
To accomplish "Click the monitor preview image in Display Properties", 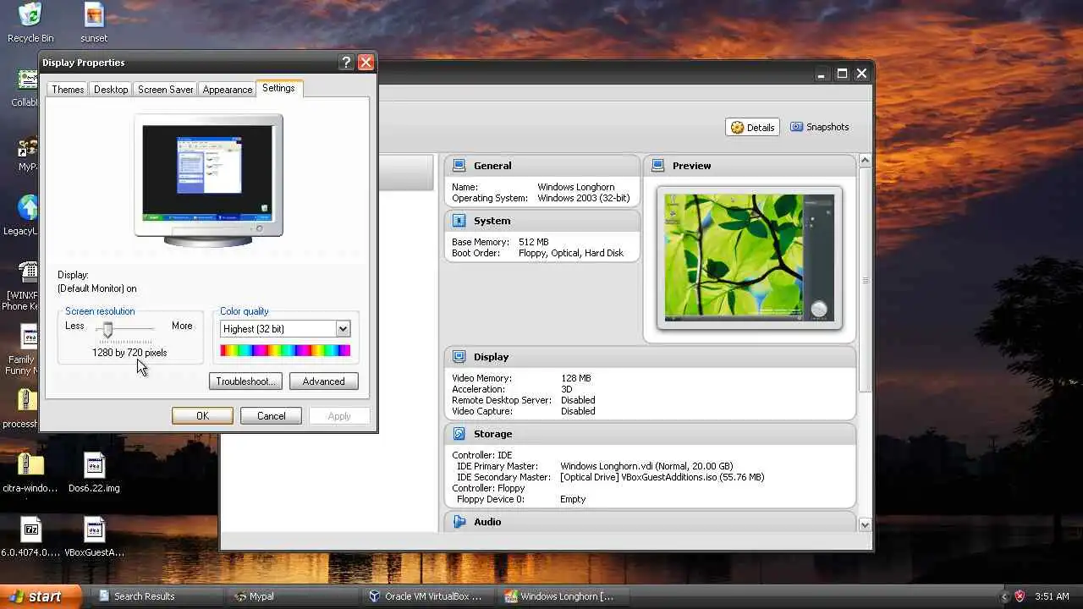I will click(208, 180).
